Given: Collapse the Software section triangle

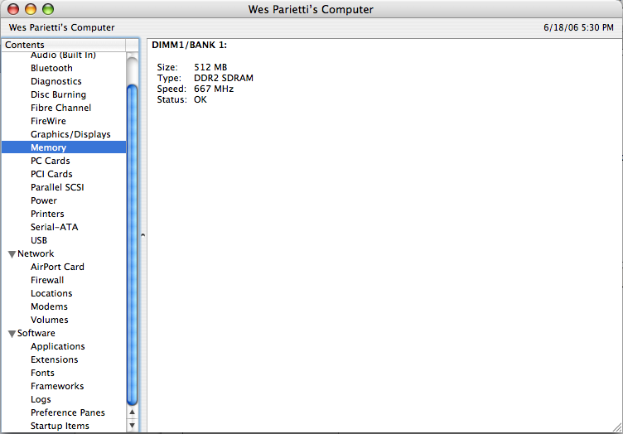Looking at the screenshot, I should pos(12,334).
